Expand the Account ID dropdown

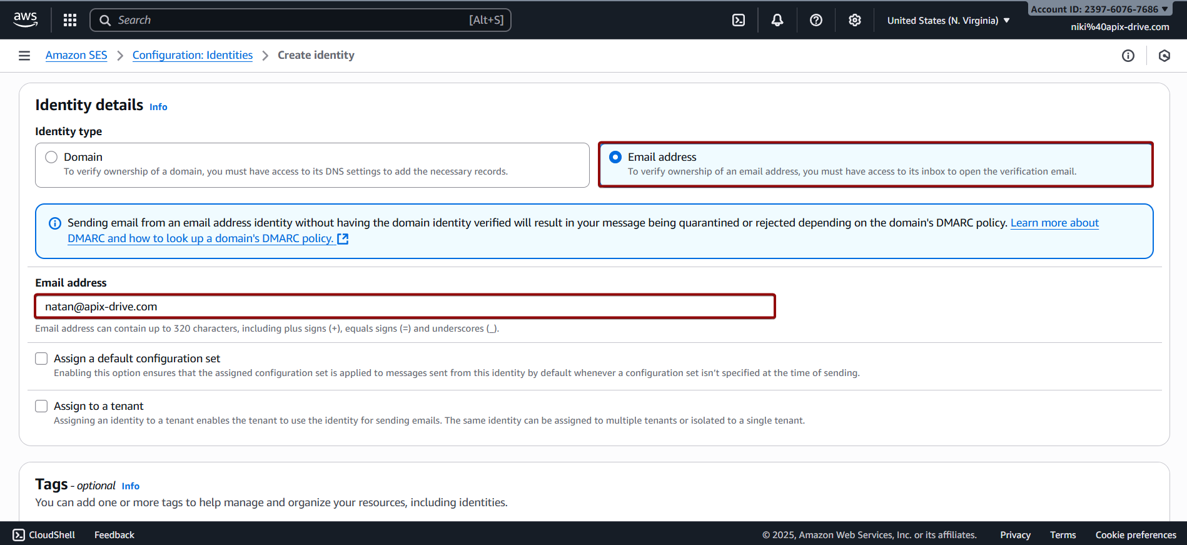tap(1099, 9)
